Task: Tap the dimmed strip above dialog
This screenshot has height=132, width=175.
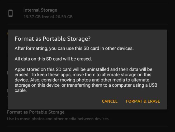Action: (87, 26)
